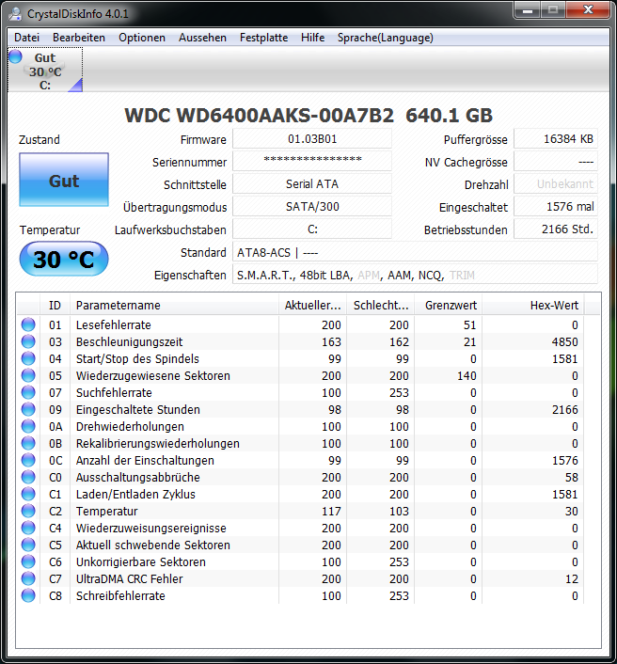617x664 pixels.
Task: Click the Betriebsstunden field 2166 Std.
Action: [556, 229]
